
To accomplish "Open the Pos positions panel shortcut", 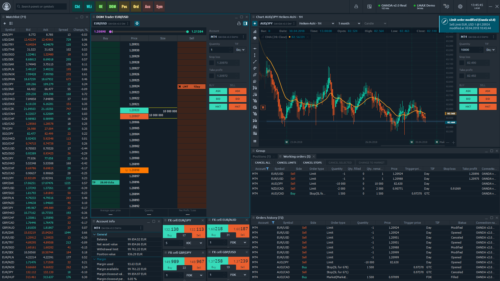I will pyautogui.click(x=124, y=7).
